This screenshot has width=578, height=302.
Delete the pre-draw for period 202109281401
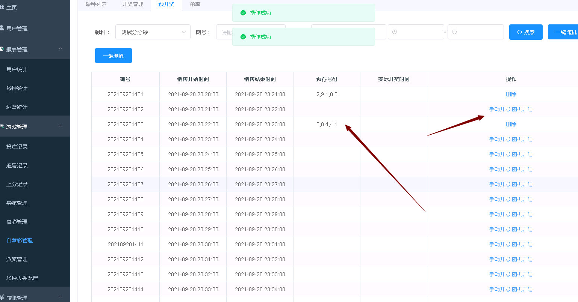511,94
